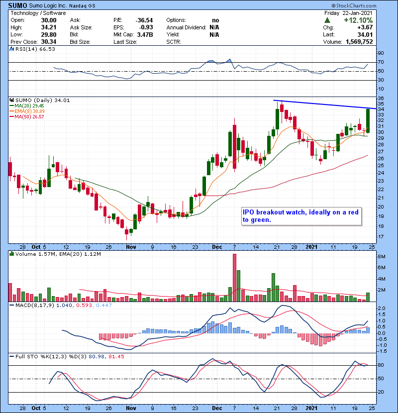Click the Last price 34.01 in header
This screenshot has height=413, width=398.
pos(365,34)
